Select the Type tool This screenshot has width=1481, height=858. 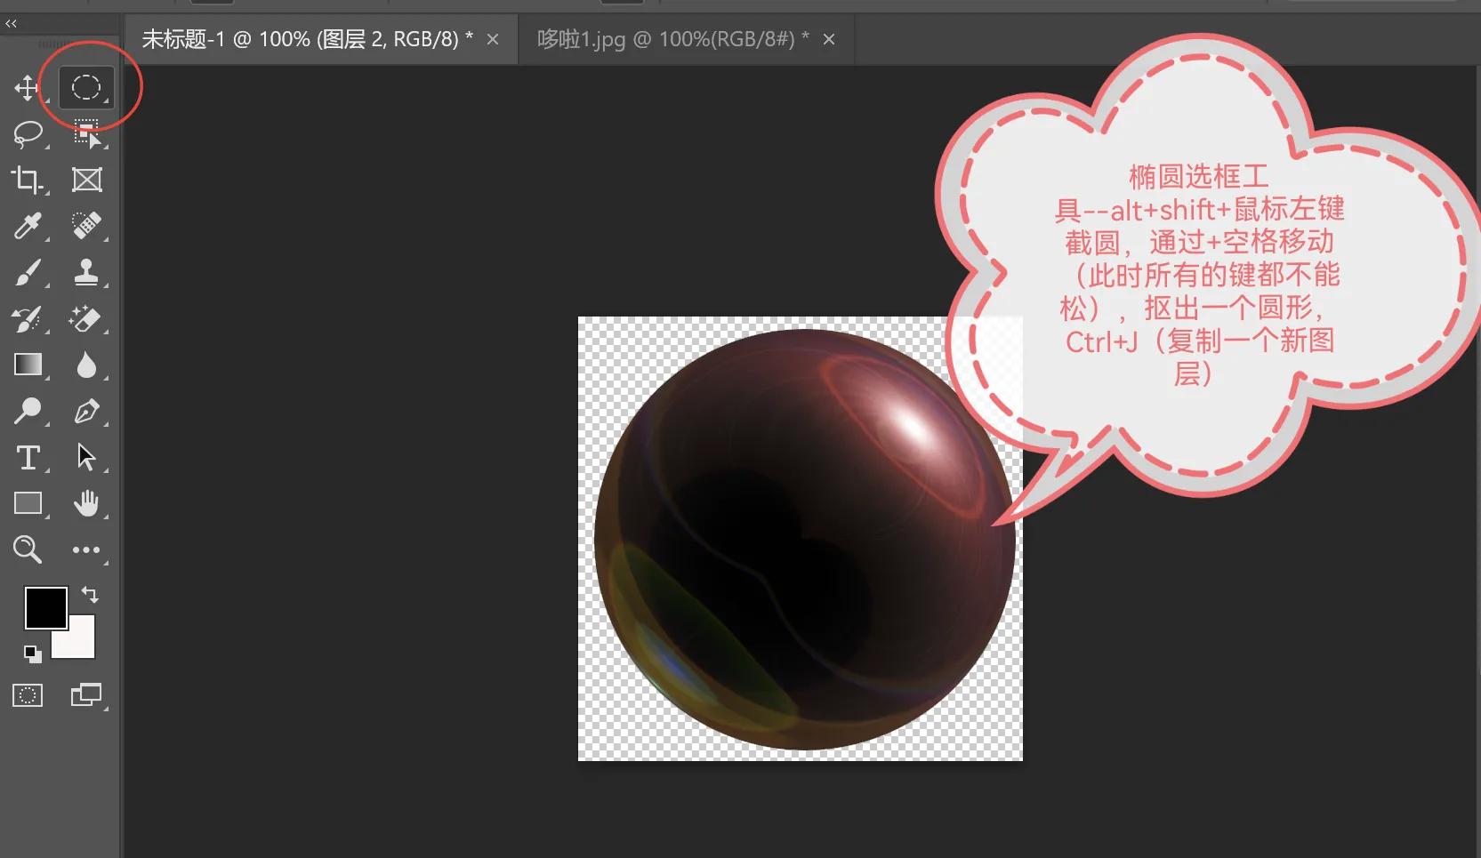[x=27, y=457]
